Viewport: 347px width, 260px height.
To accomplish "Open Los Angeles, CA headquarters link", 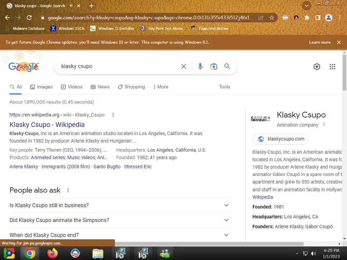I will [301, 217].
